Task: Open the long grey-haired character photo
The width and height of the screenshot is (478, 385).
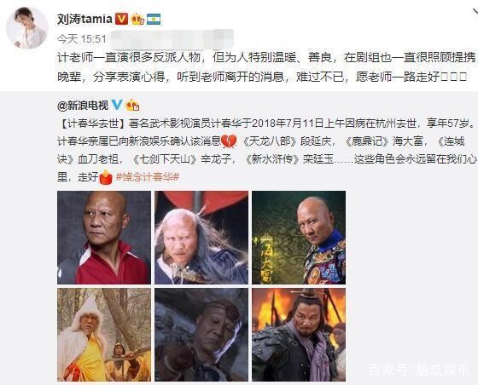Action: [x=201, y=238]
